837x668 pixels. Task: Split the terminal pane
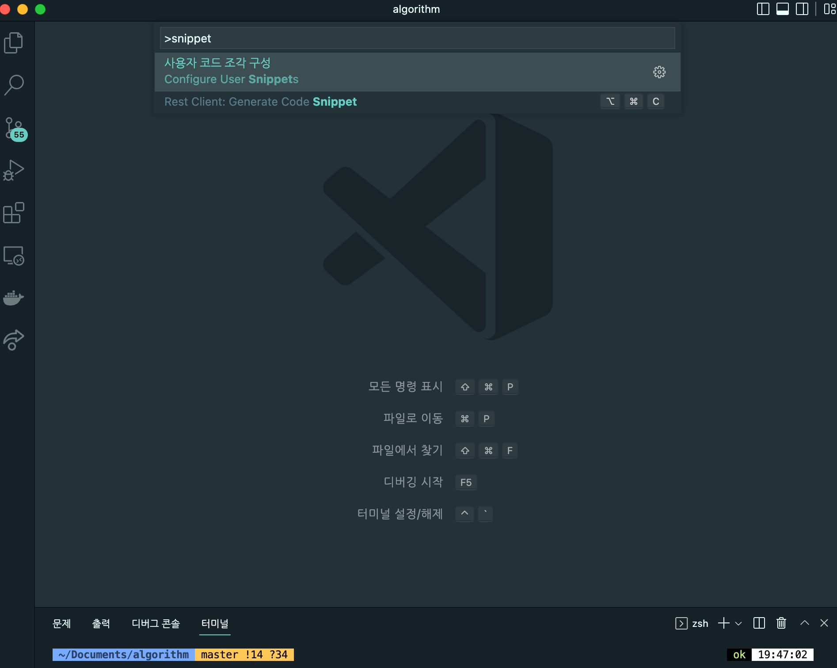pos(759,623)
